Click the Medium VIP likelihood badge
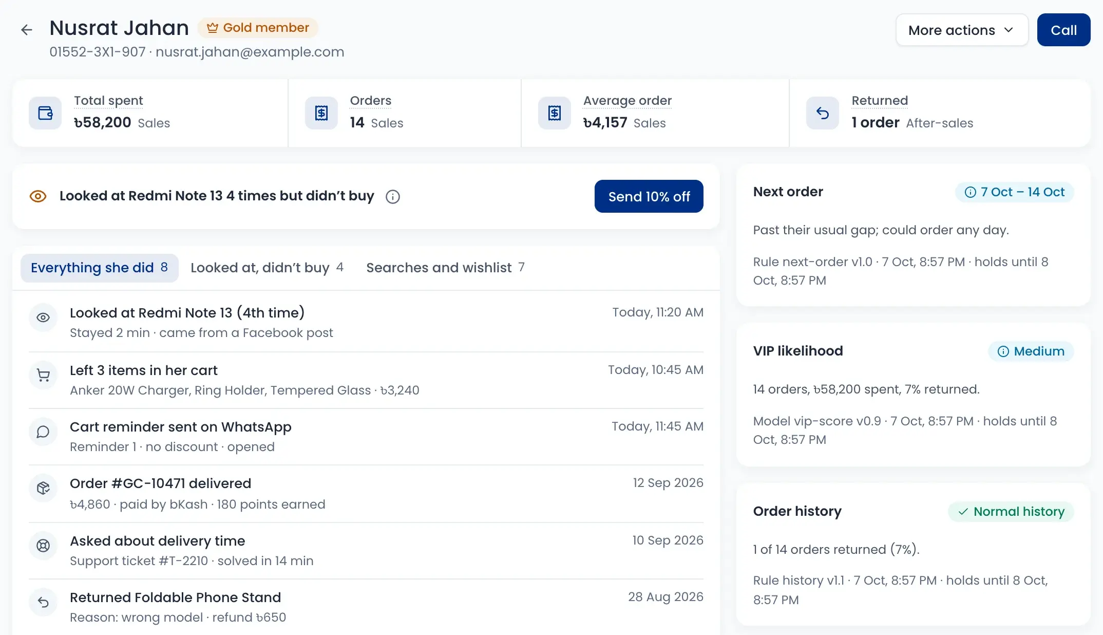The height and width of the screenshot is (635, 1103). [1031, 351]
